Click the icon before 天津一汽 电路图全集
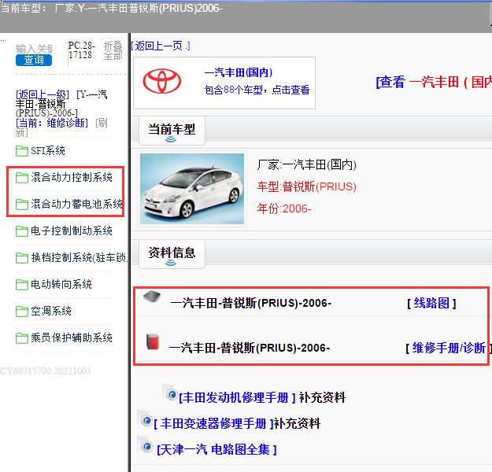 (x=146, y=444)
